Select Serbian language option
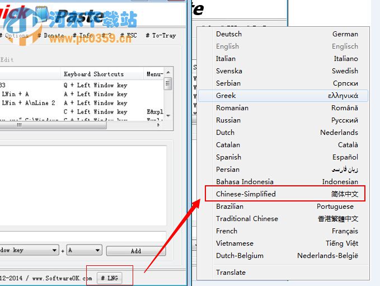 pos(283,83)
